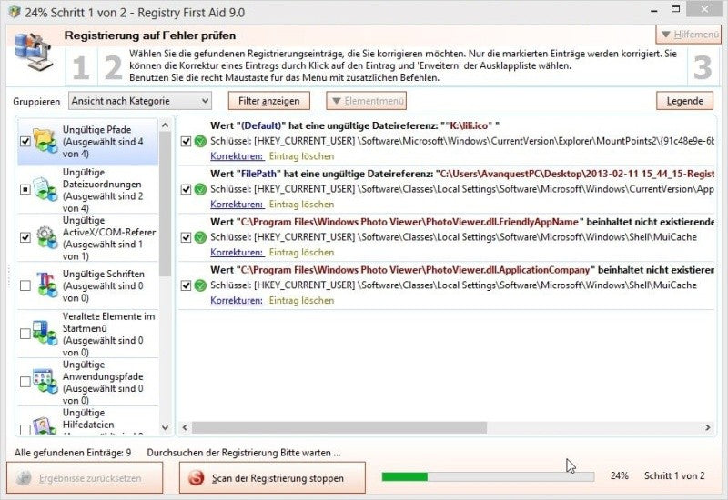Click the Registry First Aid title bar icon
This screenshot has height=500, width=728.
pos(15,12)
